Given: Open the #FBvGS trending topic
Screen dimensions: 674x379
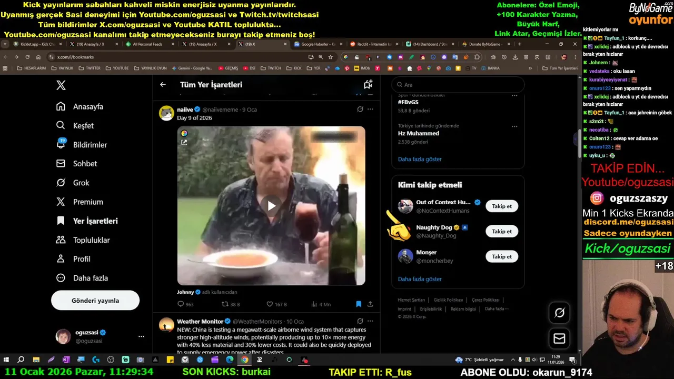Looking at the screenshot, I should coord(408,102).
